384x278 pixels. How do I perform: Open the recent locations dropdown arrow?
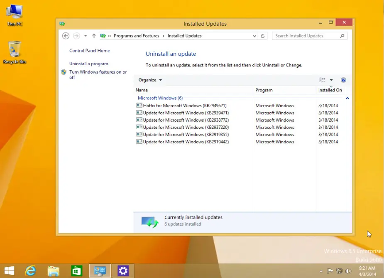[x=86, y=36]
